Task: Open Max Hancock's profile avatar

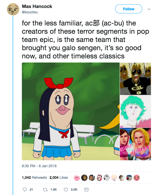Action: 13,9
